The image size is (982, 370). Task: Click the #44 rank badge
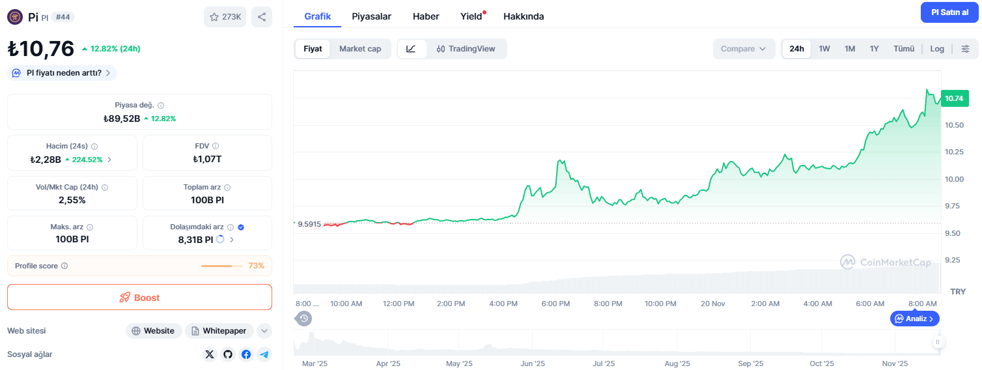point(63,17)
